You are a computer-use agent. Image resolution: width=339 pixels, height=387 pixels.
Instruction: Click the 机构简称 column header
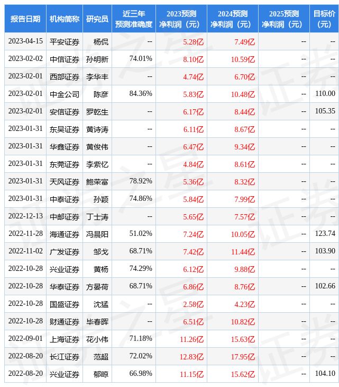tap(65, 19)
